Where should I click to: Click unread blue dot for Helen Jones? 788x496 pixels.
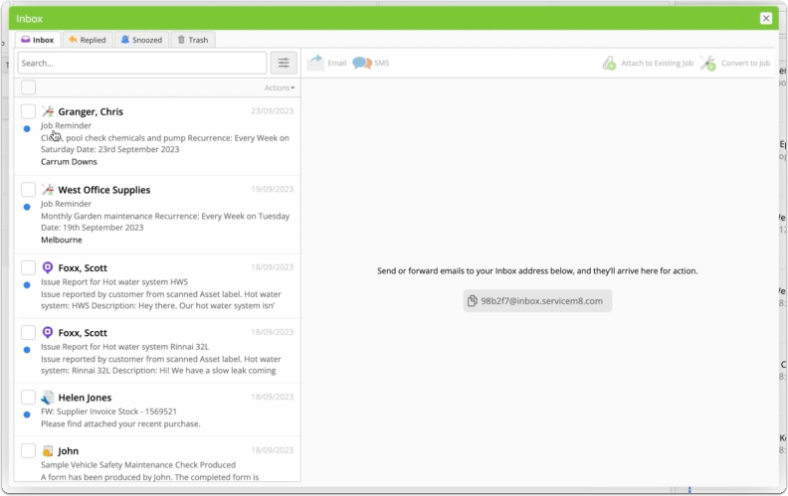tap(27, 414)
